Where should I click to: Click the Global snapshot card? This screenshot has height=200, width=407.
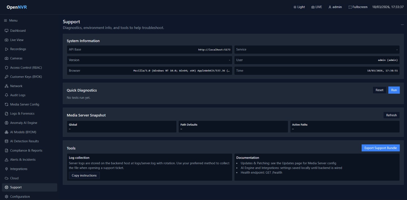point(122,127)
